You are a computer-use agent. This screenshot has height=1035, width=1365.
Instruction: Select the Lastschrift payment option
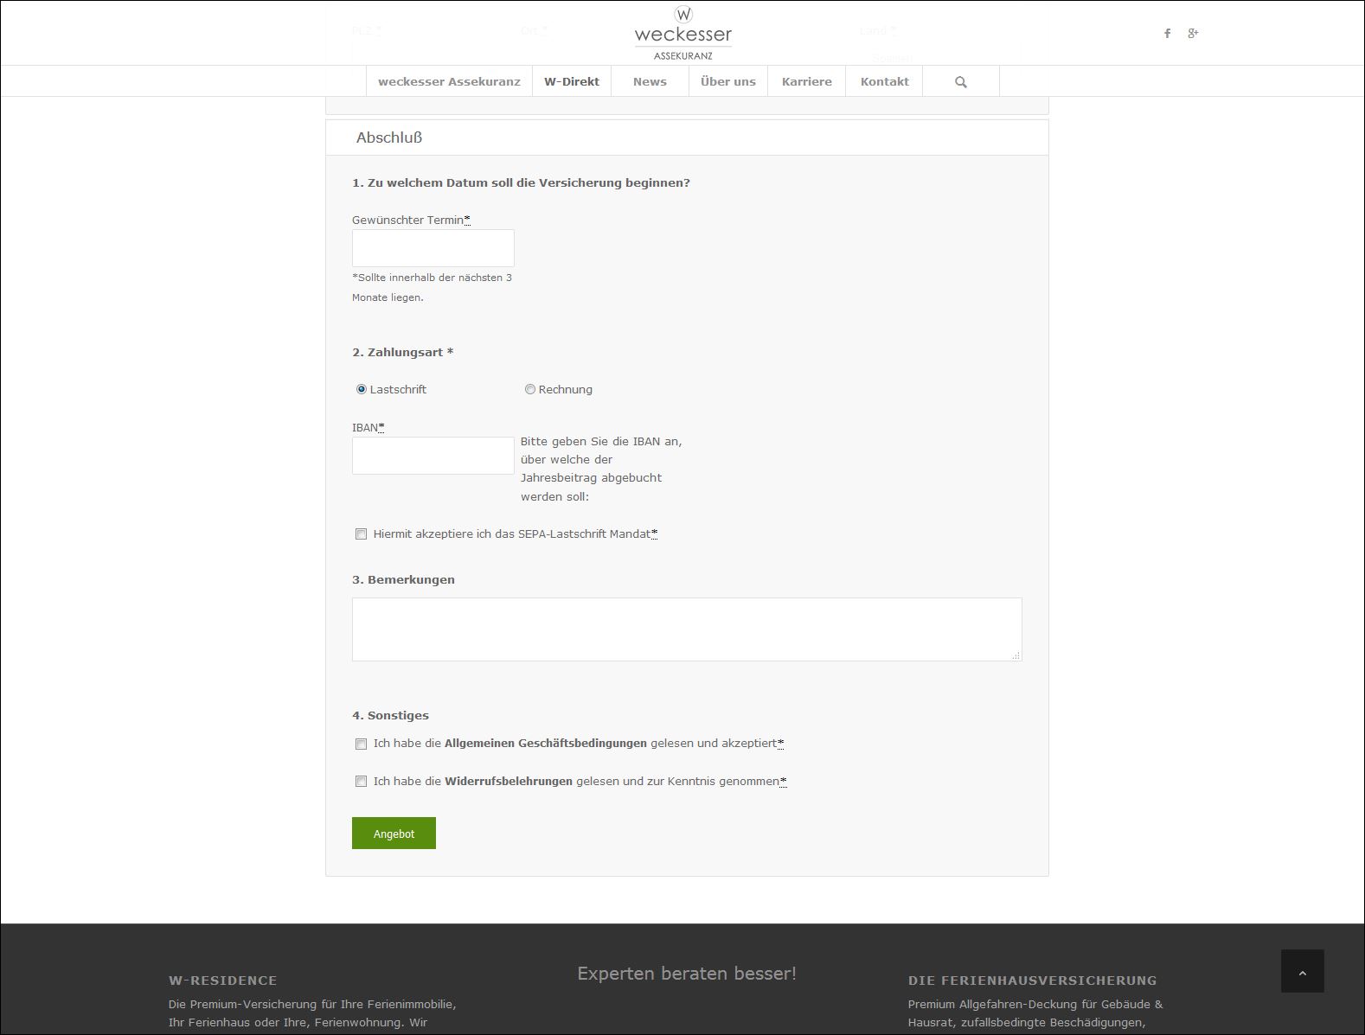pos(362,390)
